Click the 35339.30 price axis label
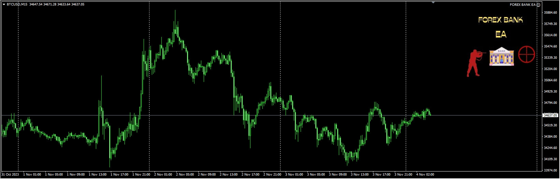Image resolution: width=560 pixels, height=179 pixels. [x=550, y=58]
